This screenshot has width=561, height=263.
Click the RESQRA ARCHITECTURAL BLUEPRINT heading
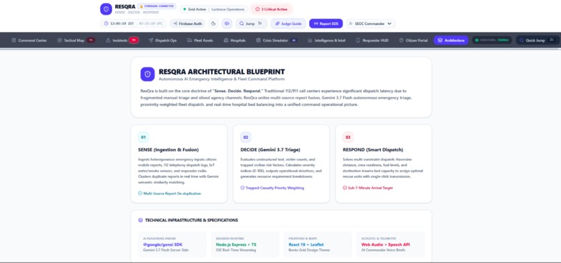coord(222,71)
